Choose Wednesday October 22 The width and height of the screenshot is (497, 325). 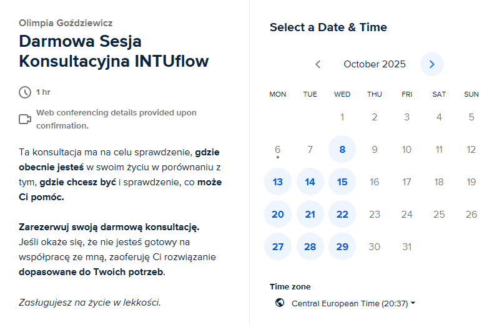(x=342, y=215)
